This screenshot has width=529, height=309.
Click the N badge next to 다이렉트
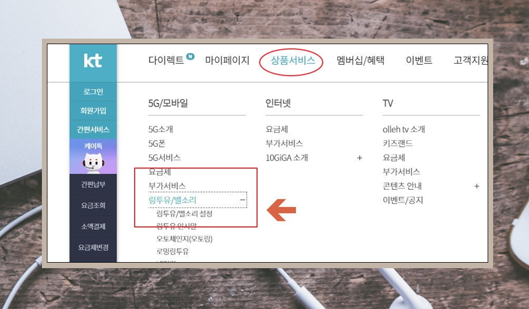[190, 56]
